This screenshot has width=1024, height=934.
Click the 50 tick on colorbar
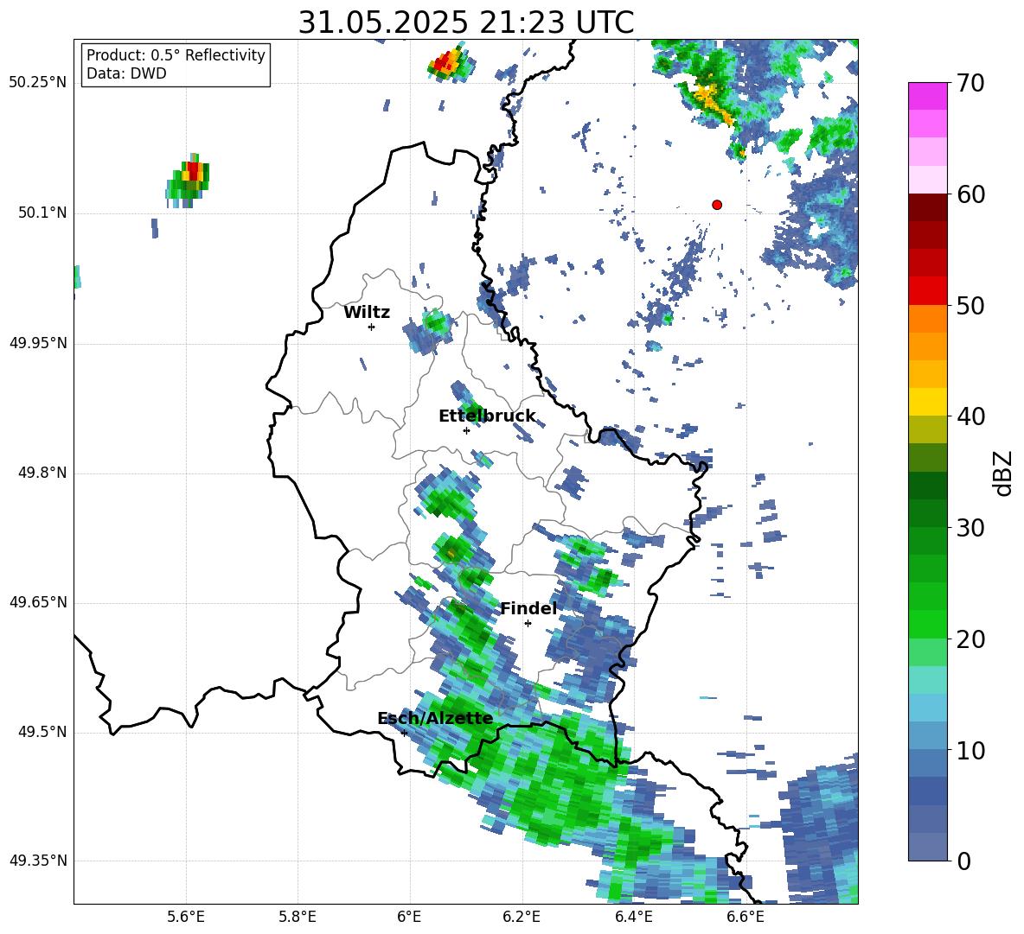point(971,306)
